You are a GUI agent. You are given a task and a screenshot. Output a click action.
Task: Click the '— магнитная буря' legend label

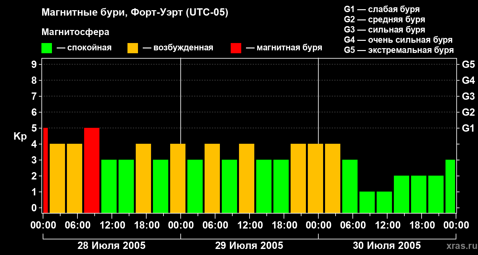coord(284,48)
